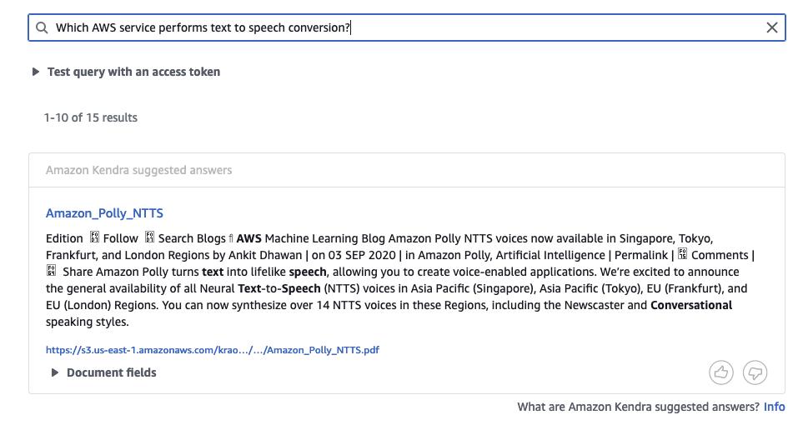Click the bold Conversational word in excerpt
The width and height of the screenshot is (803, 430).
(x=690, y=305)
